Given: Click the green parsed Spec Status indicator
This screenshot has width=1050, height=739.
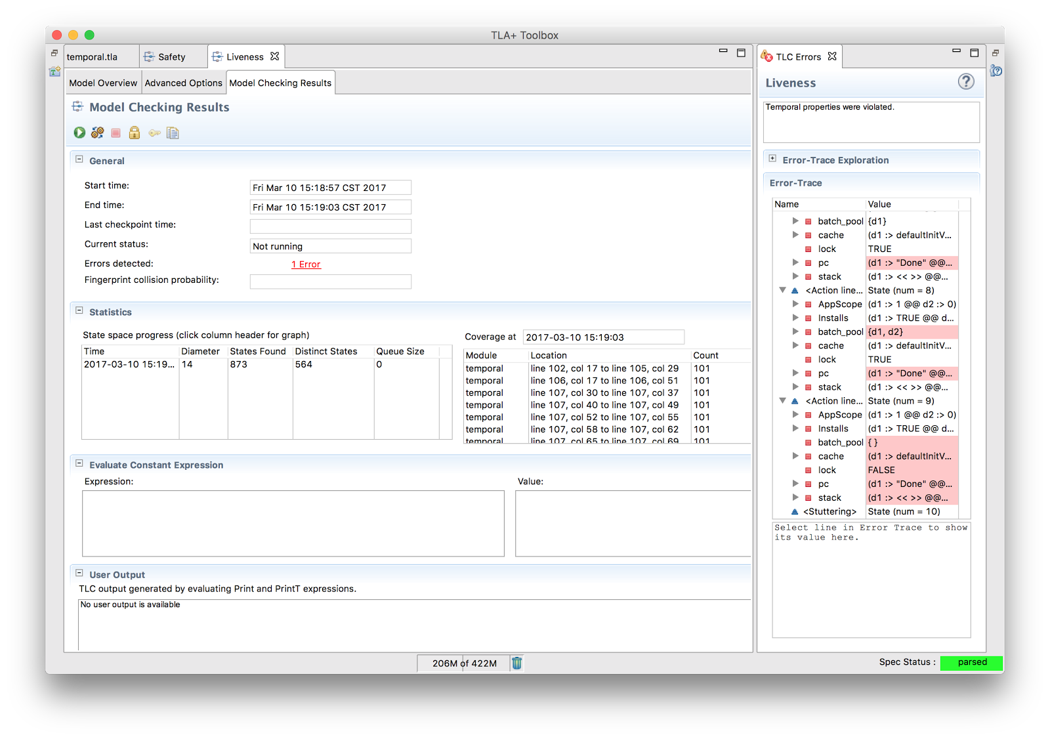Looking at the screenshot, I should pos(971,663).
